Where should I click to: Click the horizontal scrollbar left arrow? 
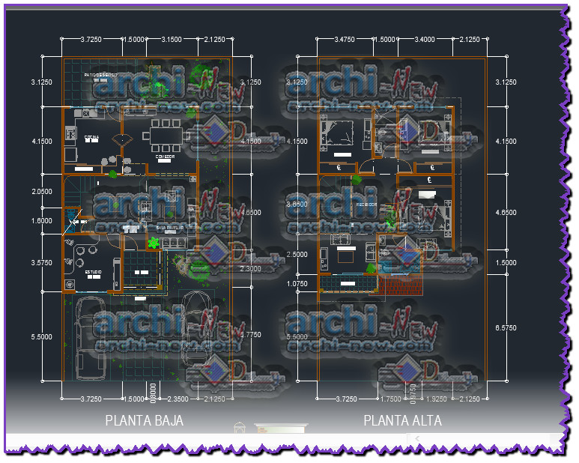pyautogui.click(x=417, y=438)
